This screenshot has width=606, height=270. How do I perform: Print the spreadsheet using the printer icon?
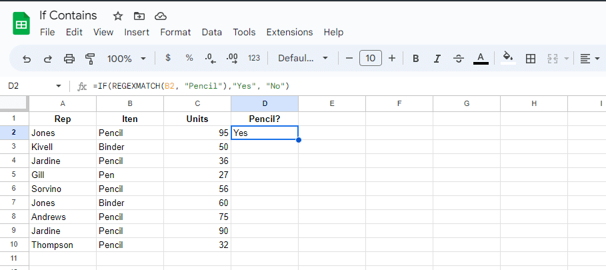pyautogui.click(x=69, y=59)
